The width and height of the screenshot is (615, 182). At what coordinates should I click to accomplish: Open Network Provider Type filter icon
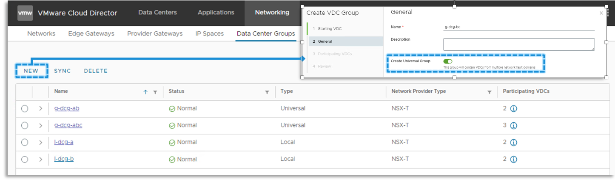coord(490,92)
